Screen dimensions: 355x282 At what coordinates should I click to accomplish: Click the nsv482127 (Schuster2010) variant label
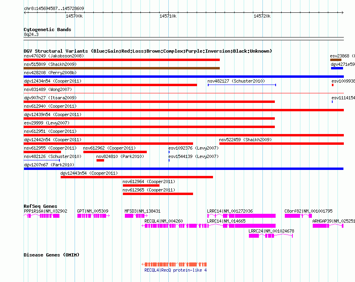click(x=236, y=81)
